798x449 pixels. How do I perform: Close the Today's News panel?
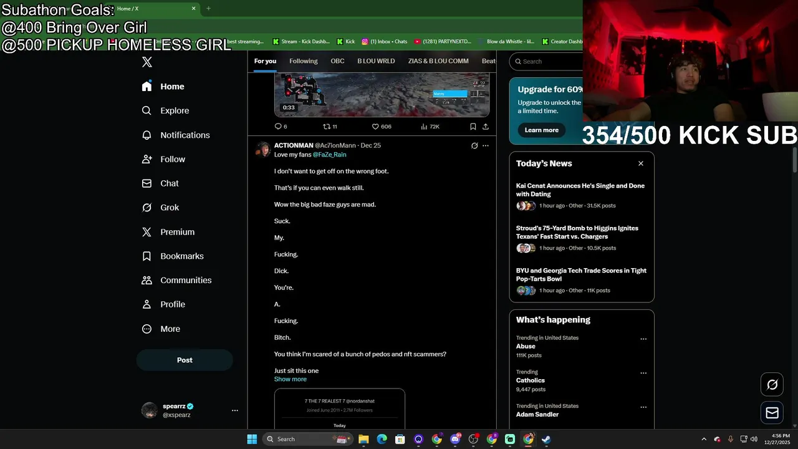coord(641,163)
